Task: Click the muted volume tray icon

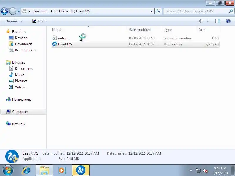Action: tap(205, 170)
